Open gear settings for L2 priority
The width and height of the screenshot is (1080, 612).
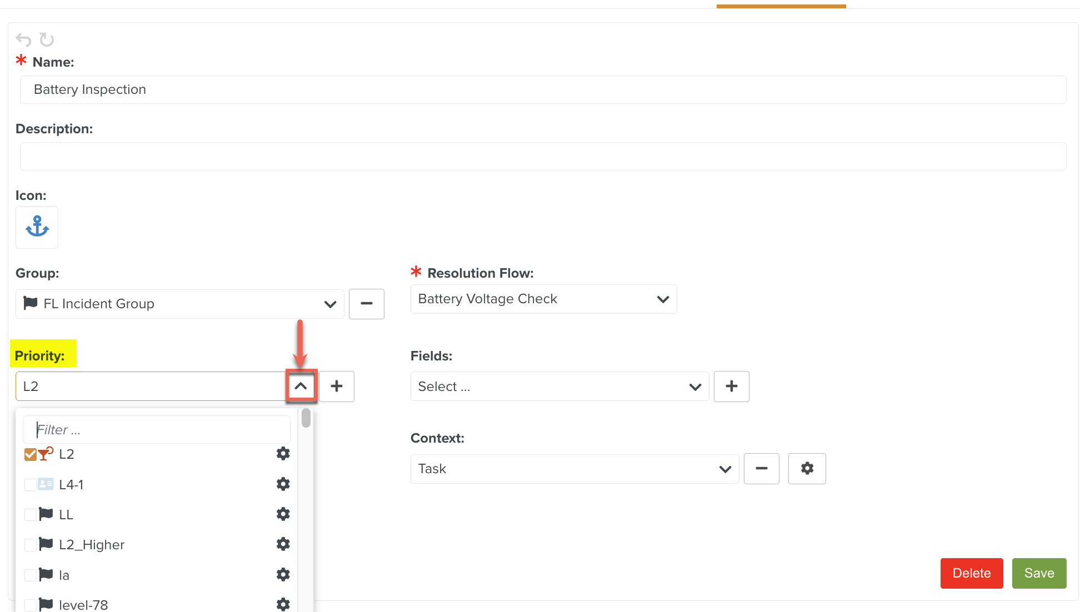point(283,454)
